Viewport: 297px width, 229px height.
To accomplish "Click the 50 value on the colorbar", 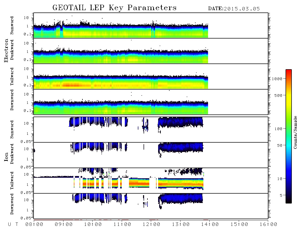I will point(280,145).
